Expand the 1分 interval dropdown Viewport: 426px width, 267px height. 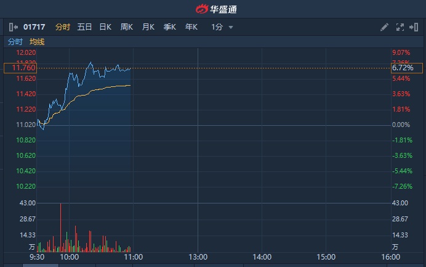pyautogui.click(x=222, y=27)
